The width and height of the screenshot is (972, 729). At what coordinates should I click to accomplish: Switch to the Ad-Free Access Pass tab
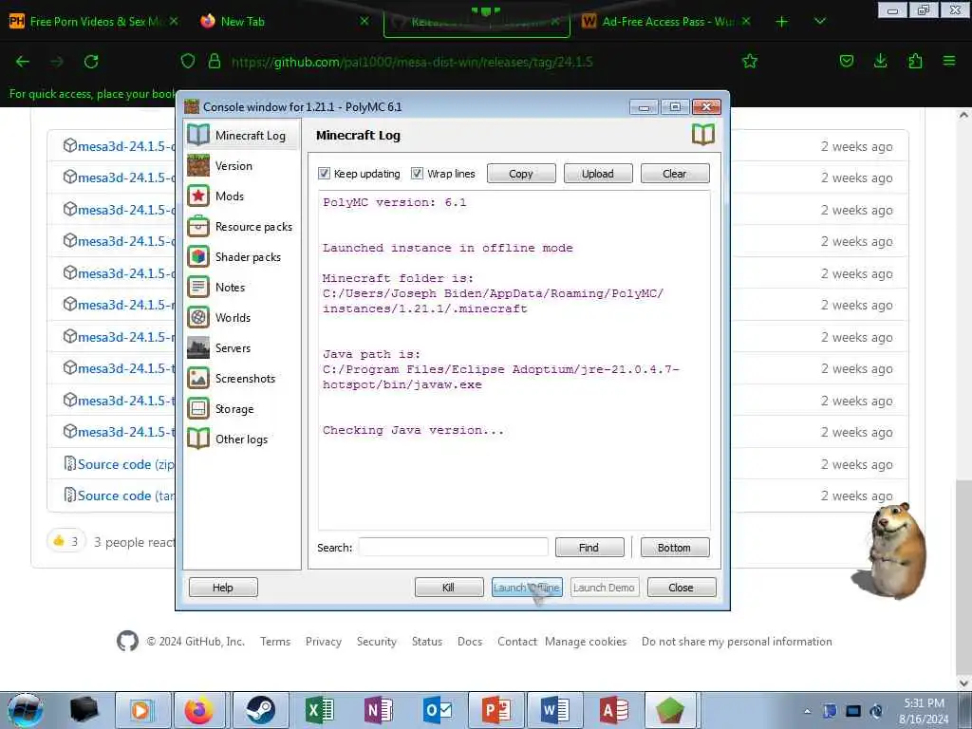(x=666, y=22)
